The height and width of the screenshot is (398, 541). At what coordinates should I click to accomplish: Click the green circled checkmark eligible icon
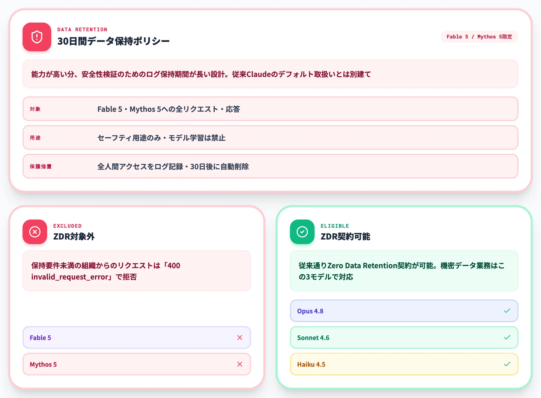pyautogui.click(x=302, y=232)
